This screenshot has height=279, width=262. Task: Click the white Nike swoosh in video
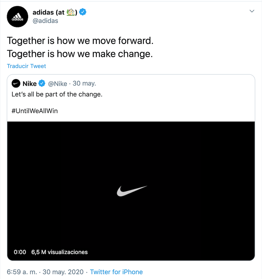[132, 190]
